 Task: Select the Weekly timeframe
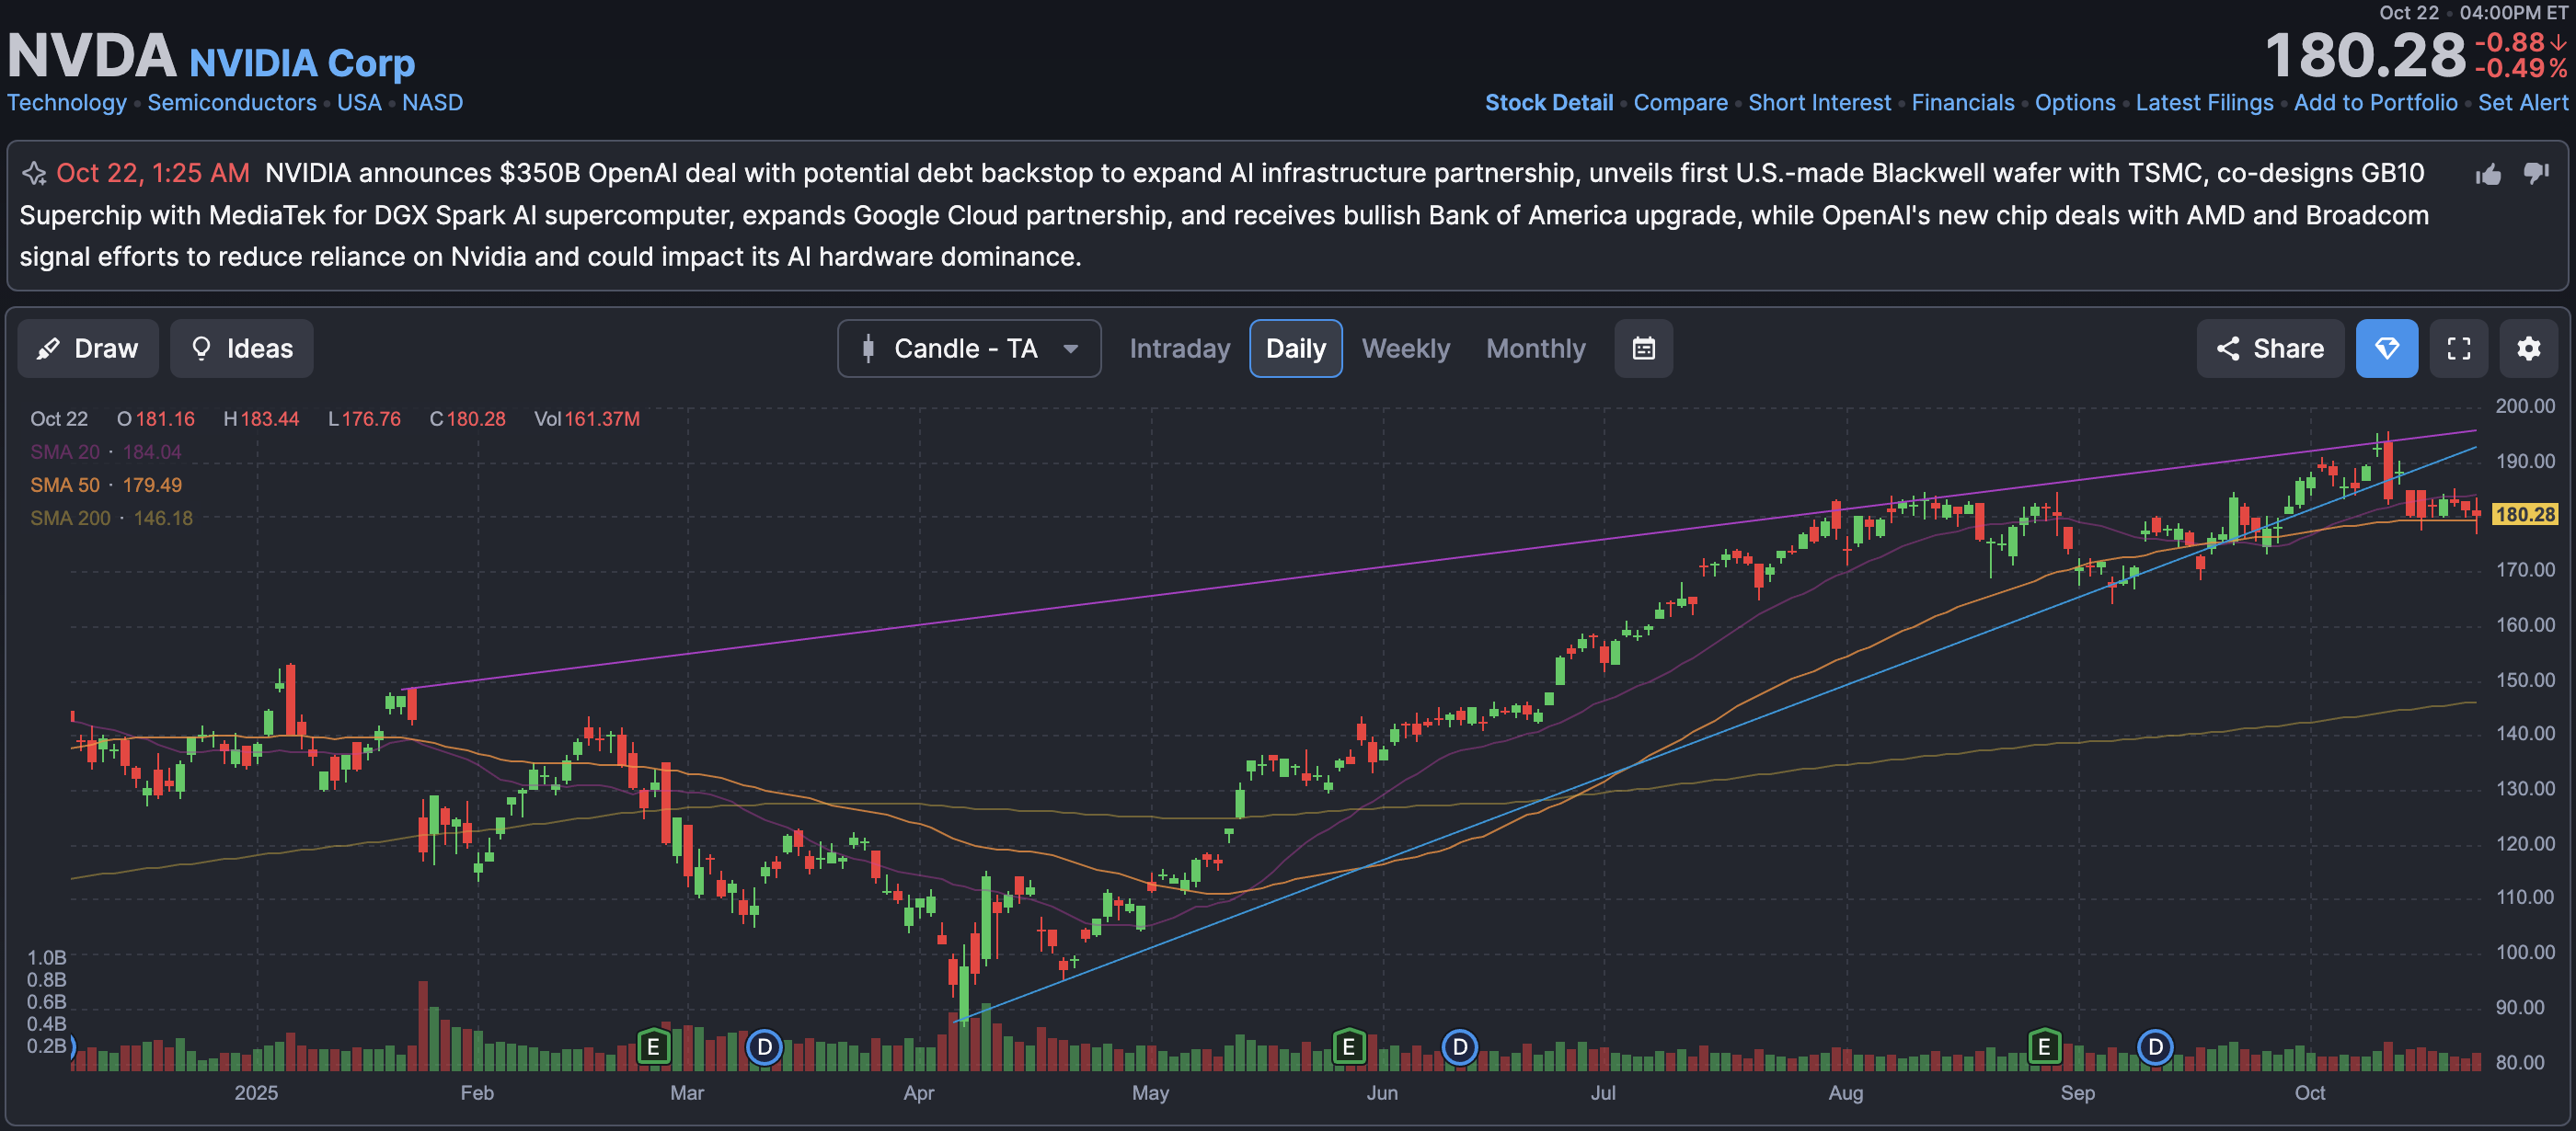(x=1405, y=348)
